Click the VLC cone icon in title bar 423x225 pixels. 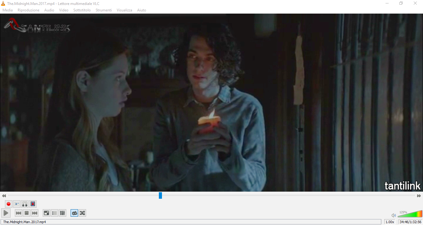3,3
